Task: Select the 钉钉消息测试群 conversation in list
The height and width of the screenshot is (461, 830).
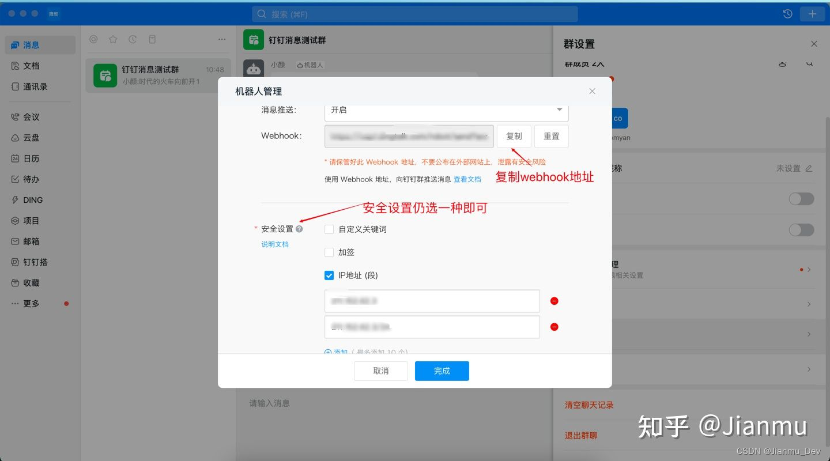Action: [x=158, y=75]
